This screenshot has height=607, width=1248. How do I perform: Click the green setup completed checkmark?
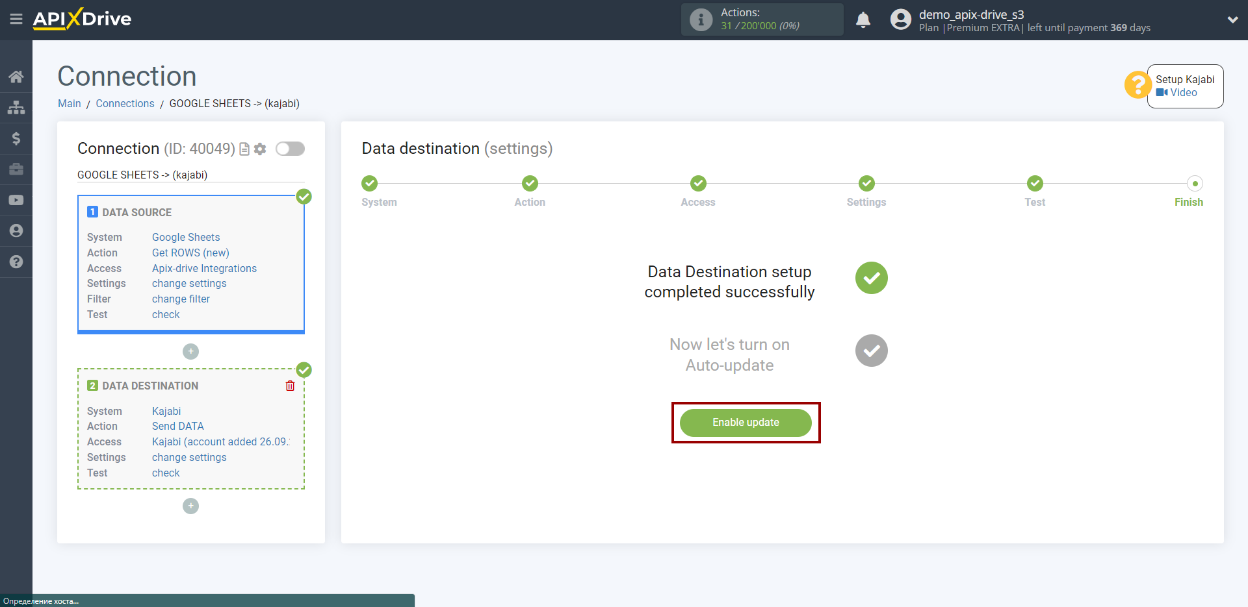tap(871, 279)
